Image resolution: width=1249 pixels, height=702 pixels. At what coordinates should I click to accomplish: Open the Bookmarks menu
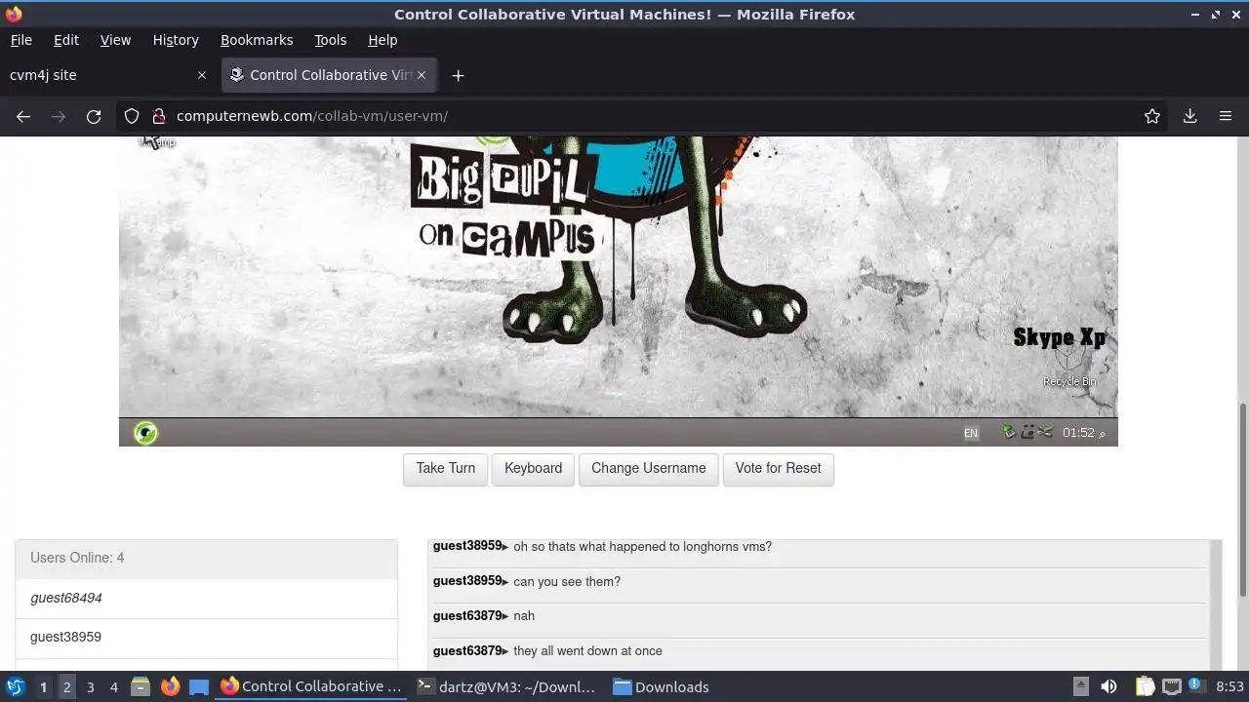(257, 40)
